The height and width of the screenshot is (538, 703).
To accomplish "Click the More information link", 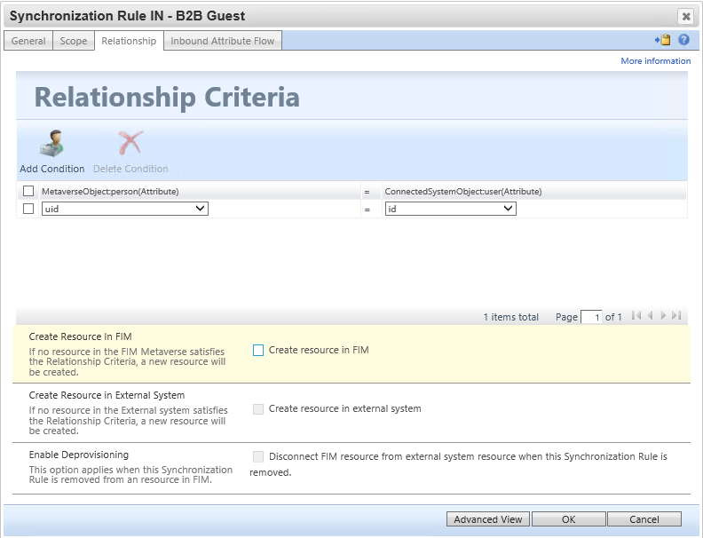I will 655,61.
